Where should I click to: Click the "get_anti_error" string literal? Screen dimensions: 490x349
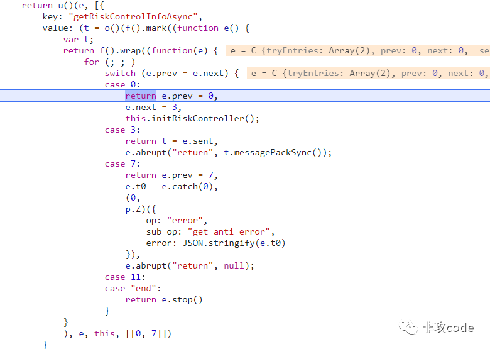click(x=229, y=232)
